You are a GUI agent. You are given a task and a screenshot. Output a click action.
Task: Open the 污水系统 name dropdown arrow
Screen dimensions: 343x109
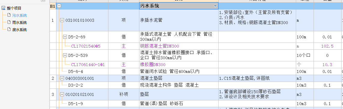click(x=215, y=6)
